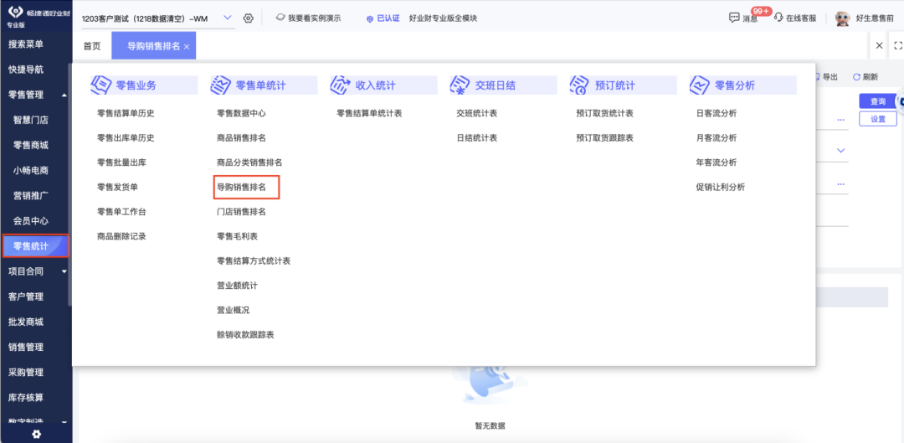Collapse the 零售管理 sidebar group
Image resolution: width=904 pixels, height=443 pixels.
(x=64, y=95)
